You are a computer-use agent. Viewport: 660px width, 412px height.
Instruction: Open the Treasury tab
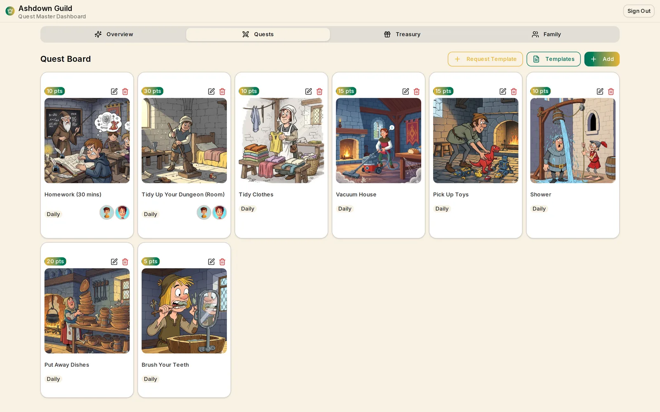pos(402,34)
